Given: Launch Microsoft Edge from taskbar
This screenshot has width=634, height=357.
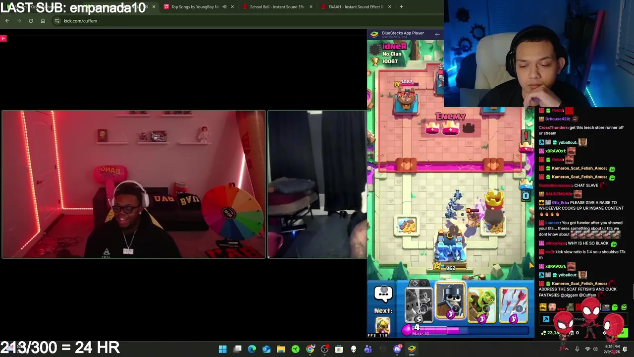Looking at the screenshot, I should tap(252, 349).
